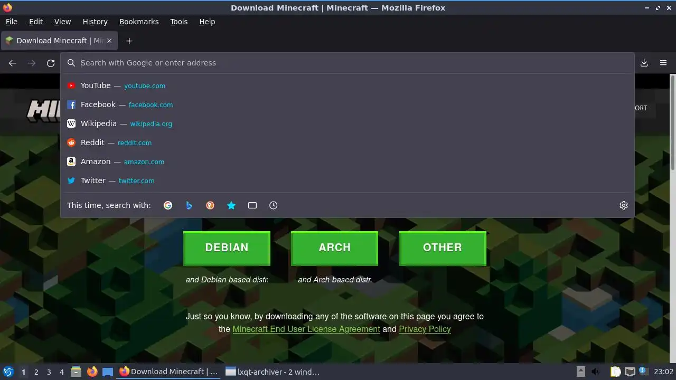676x380 pixels.
Task: Select the Facebook suggestion
Action: 348,104
